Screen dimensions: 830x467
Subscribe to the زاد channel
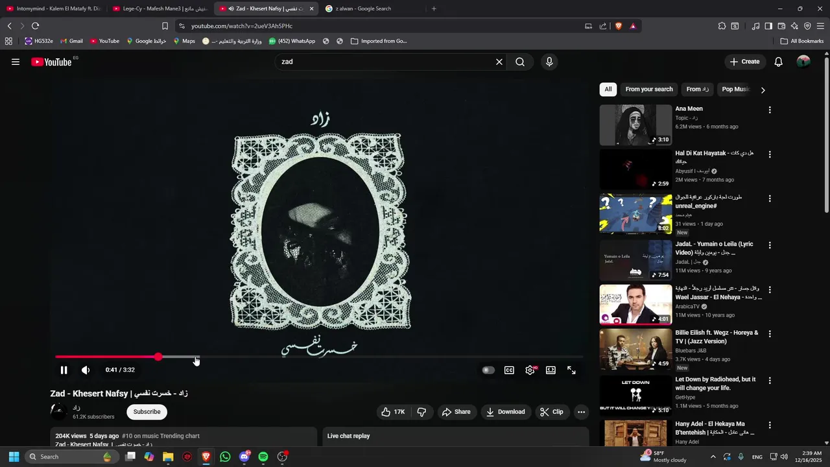[x=147, y=412]
